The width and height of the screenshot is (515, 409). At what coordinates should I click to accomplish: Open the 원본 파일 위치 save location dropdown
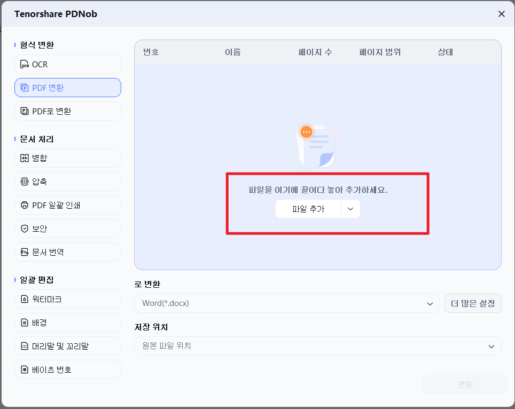(x=318, y=346)
